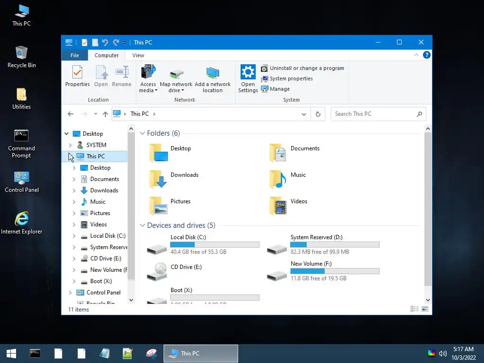Screen dimensions: 484x363
Task: Collapse the Desktop tree root
Action: point(66,134)
